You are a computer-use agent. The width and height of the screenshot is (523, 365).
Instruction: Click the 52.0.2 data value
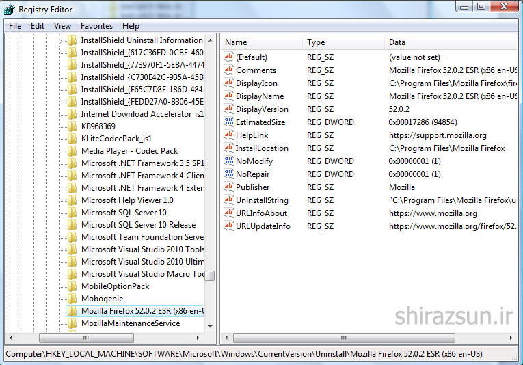pyautogui.click(x=399, y=109)
